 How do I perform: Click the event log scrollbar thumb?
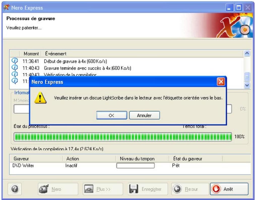247,77
